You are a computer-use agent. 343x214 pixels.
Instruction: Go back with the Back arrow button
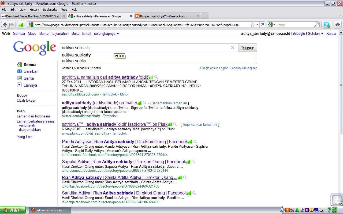[5, 25]
